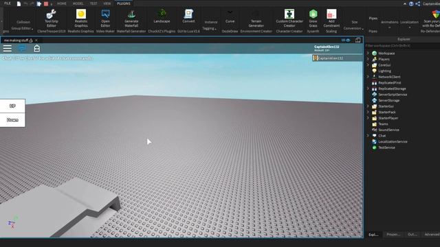Expand the StarterPlayer node

[368, 118]
